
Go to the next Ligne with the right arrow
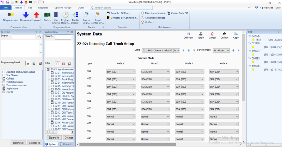pyautogui.click(x=189, y=51)
